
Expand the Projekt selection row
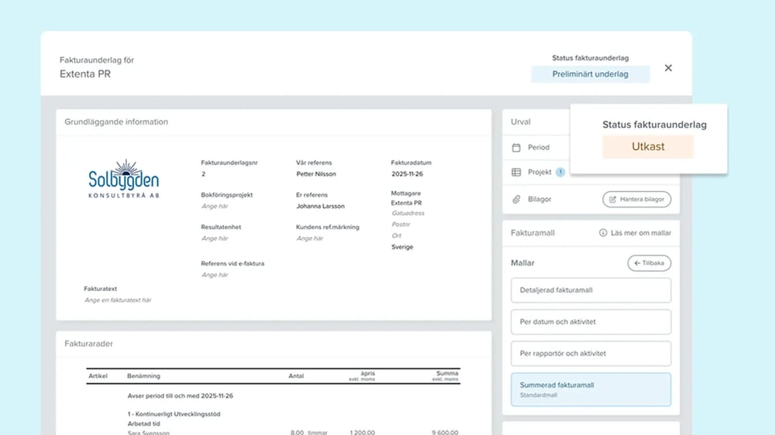[539, 172]
